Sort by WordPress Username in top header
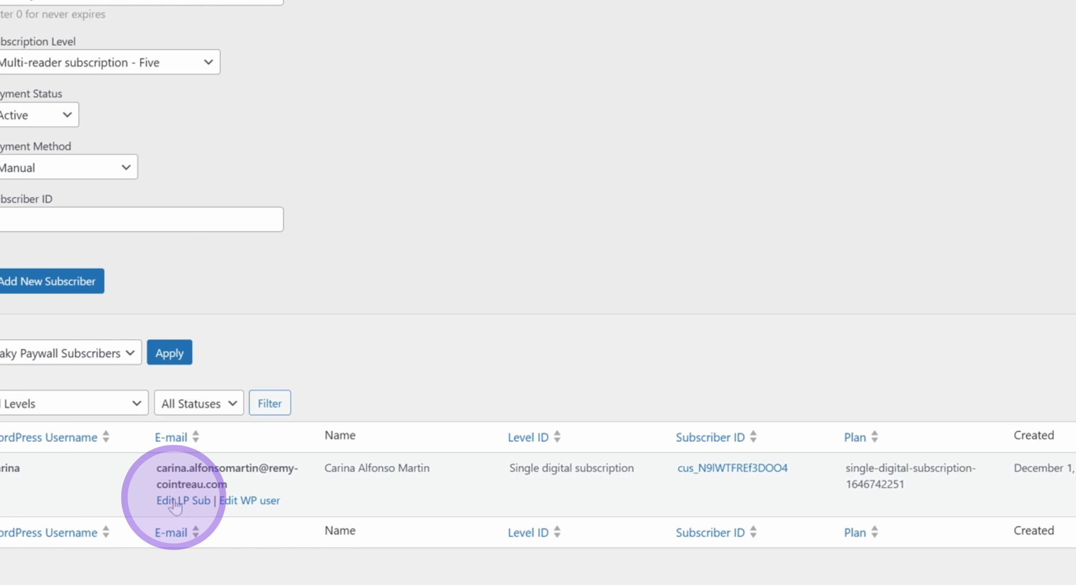This screenshot has width=1076, height=585. point(48,437)
